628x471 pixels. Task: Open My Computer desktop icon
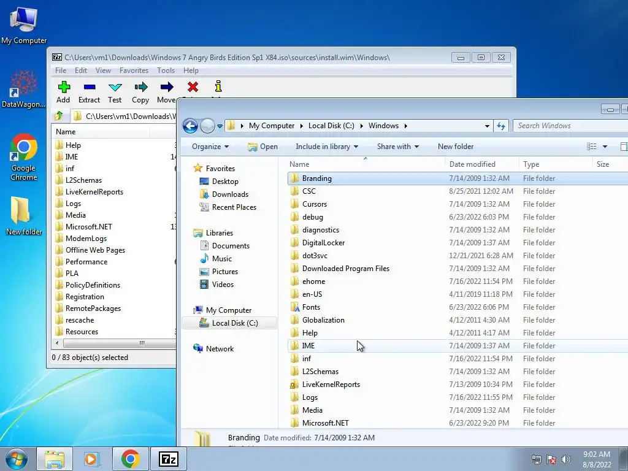point(24,25)
